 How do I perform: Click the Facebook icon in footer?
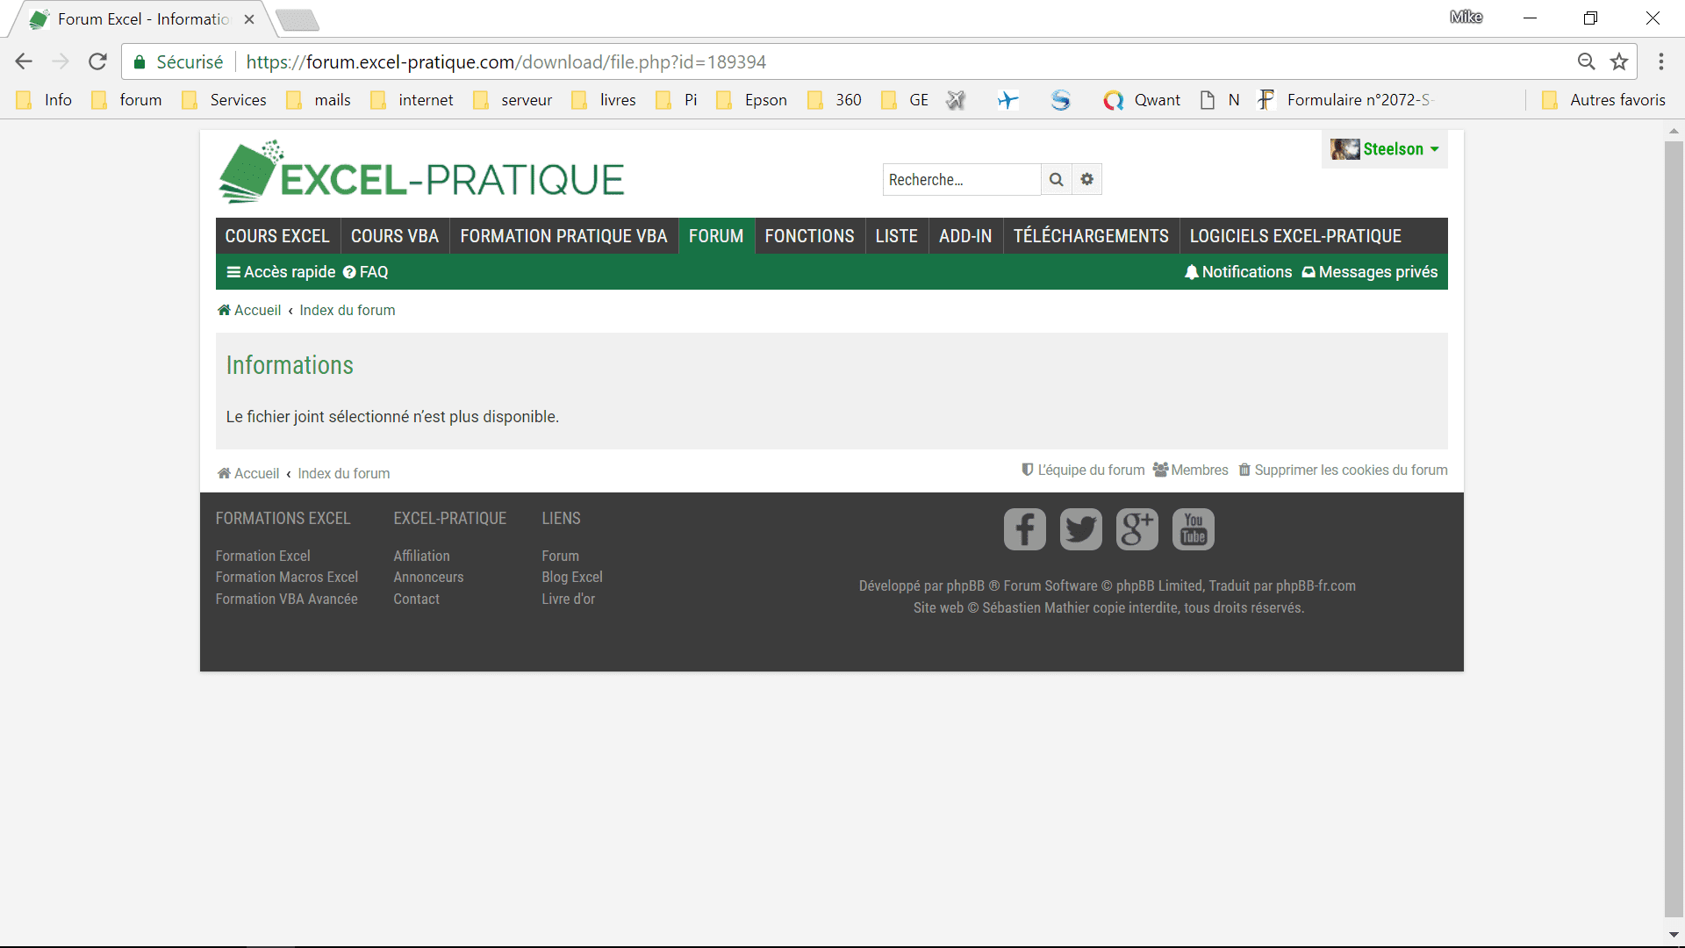coord(1024,529)
